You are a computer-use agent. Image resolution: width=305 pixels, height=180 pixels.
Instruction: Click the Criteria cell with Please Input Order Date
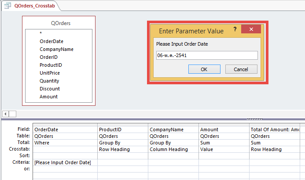[65, 163]
